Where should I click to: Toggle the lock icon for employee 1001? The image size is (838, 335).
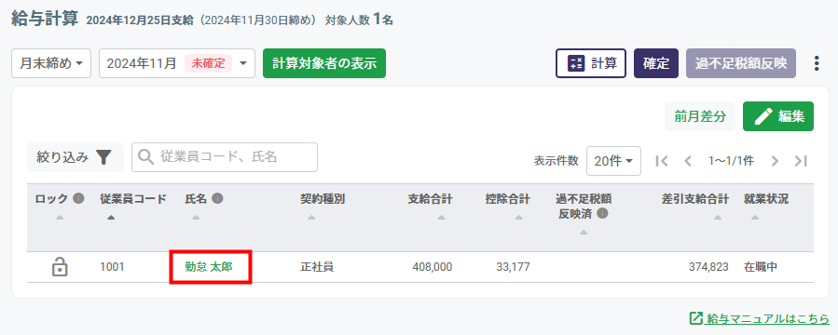coord(60,267)
